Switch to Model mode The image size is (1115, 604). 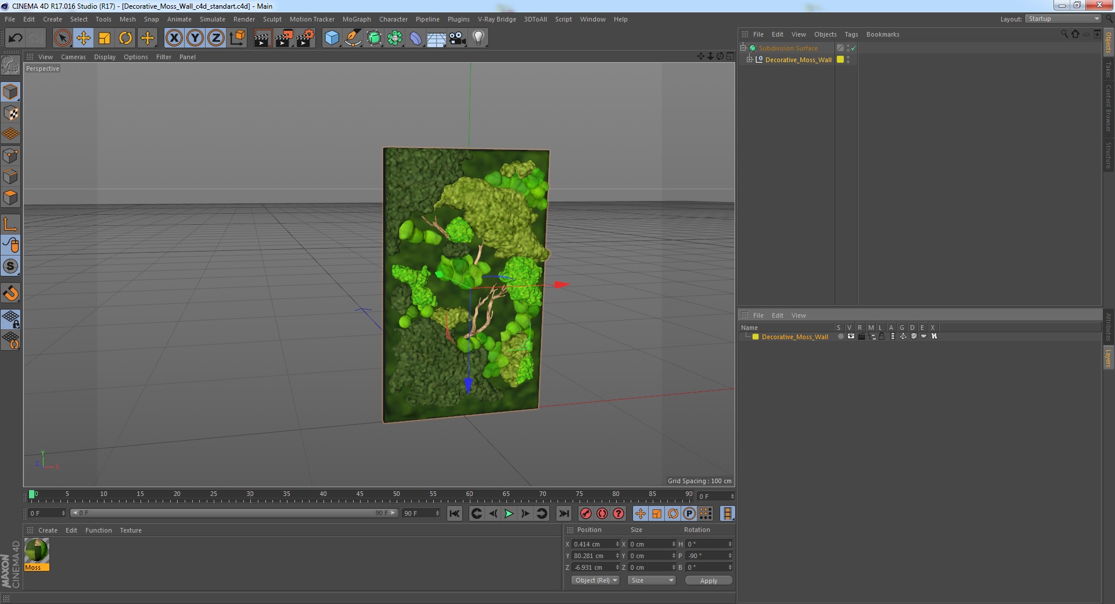[x=10, y=92]
